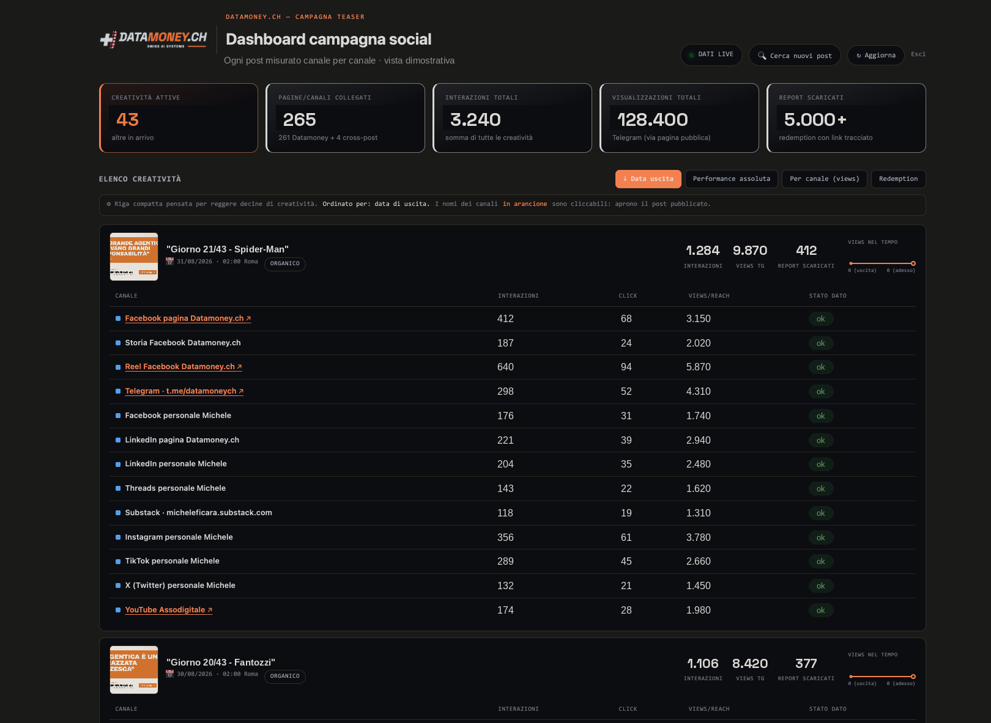
Task: Click the ORGANICO tag on Spider-Man post
Action: 285,263
